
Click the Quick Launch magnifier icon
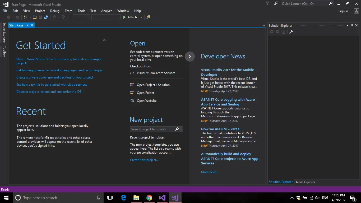click(x=331, y=3)
